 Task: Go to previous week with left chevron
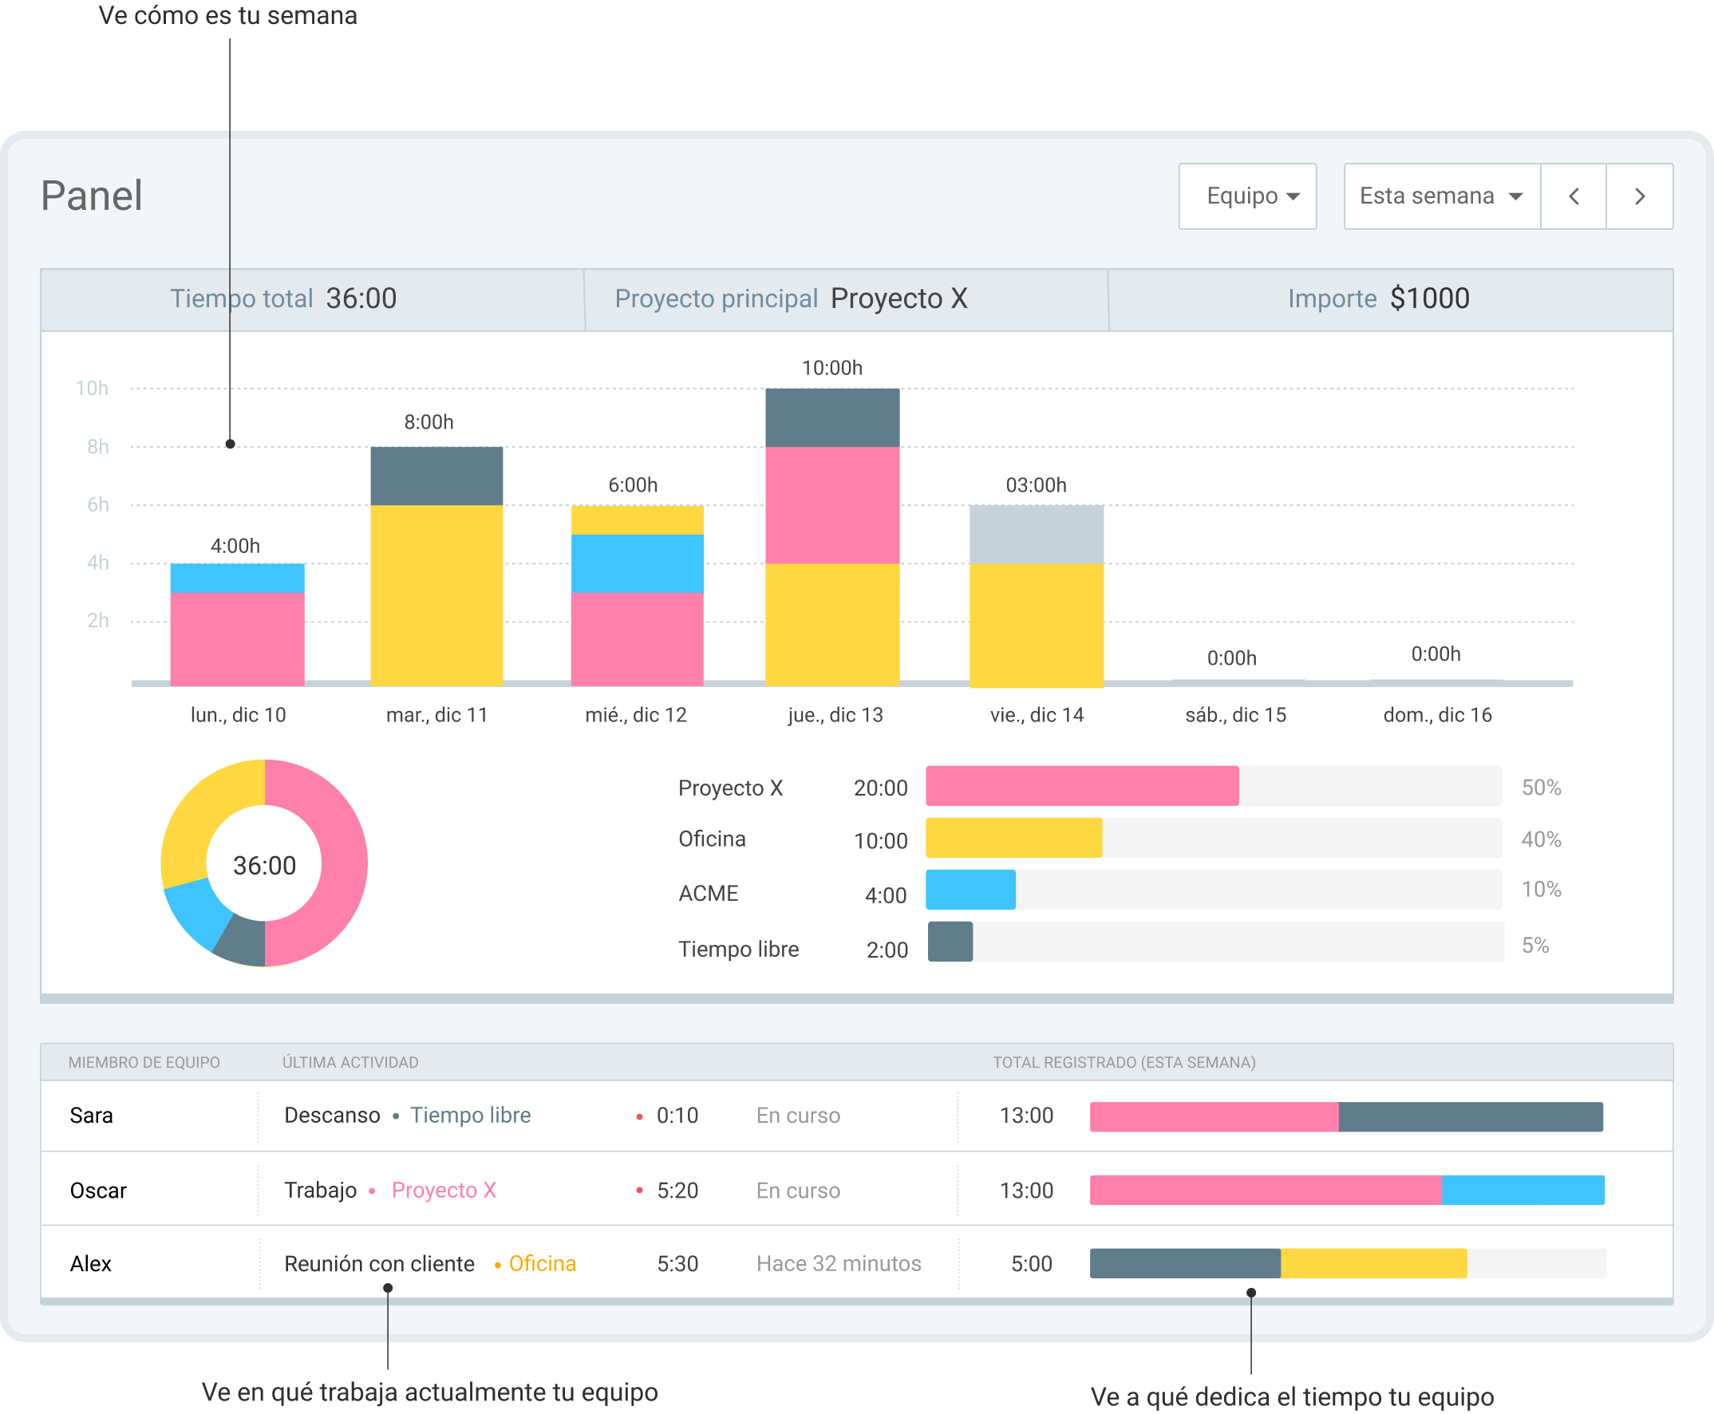point(1573,196)
